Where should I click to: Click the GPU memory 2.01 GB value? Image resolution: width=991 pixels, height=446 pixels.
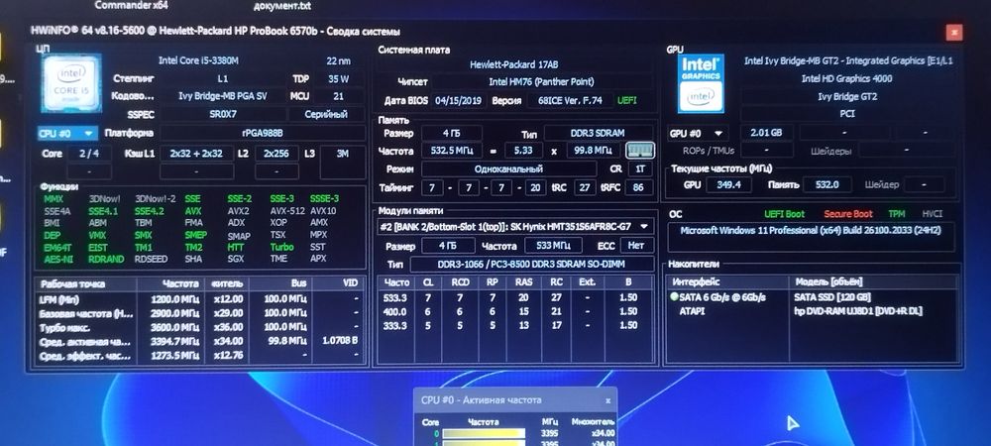point(766,133)
